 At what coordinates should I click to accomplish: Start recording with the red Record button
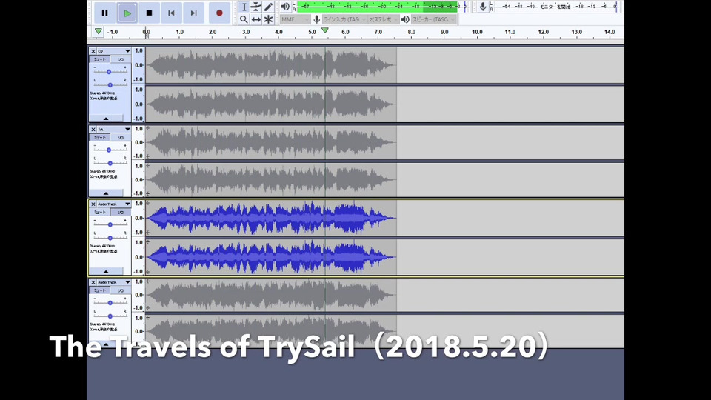[x=219, y=13]
